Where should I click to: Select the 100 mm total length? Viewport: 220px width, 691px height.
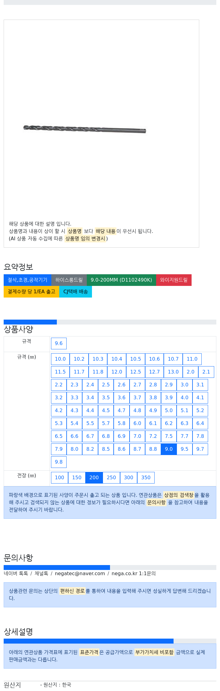(60, 477)
